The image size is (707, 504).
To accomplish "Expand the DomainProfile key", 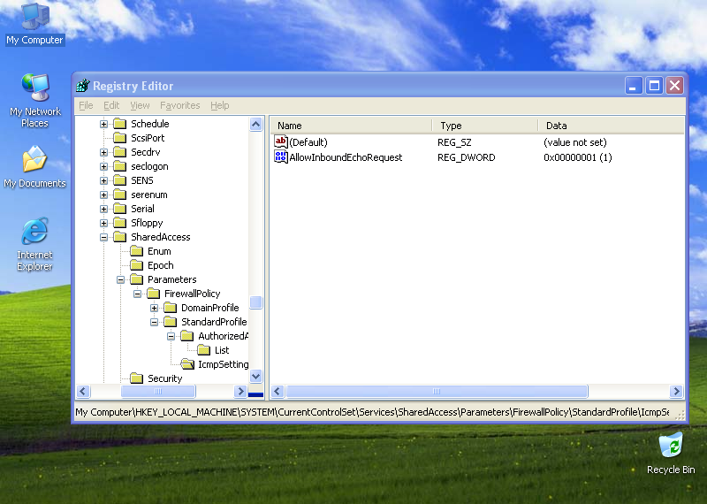I will coord(154,308).
